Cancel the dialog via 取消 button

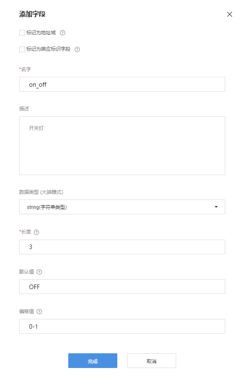tap(152, 361)
